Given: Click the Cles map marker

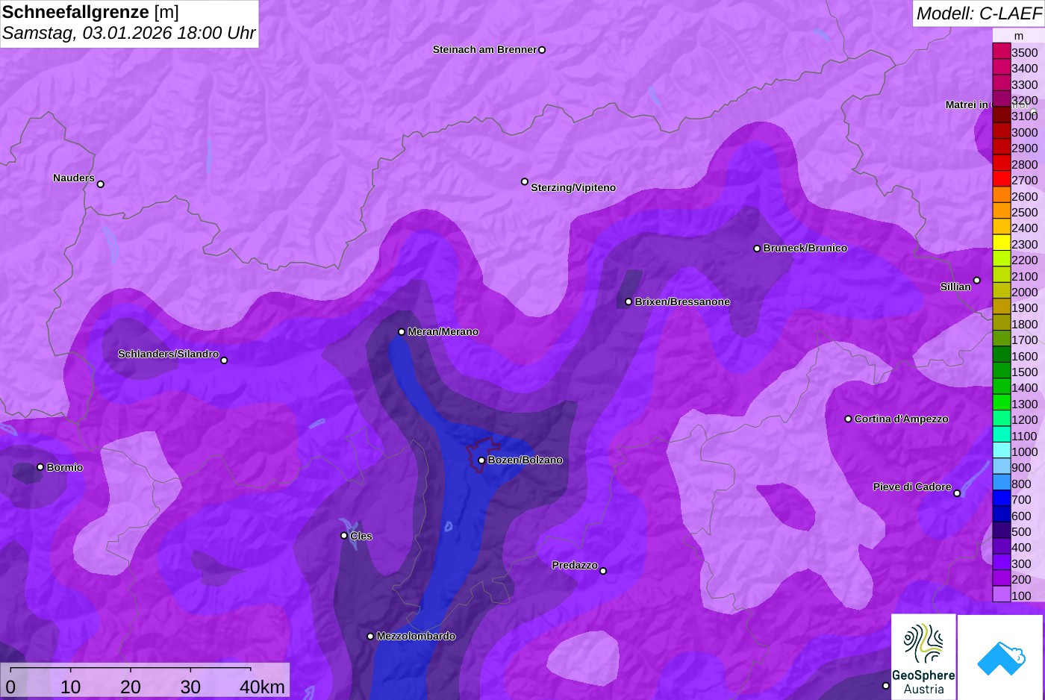Looking at the screenshot, I should 344,536.
